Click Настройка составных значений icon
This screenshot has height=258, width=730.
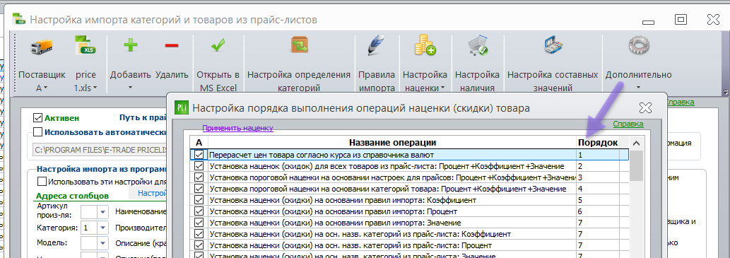click(553, 46)
